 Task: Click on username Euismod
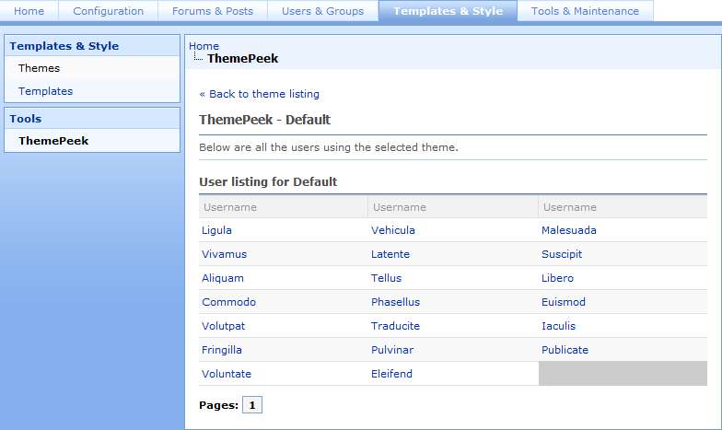coord(564,302)
